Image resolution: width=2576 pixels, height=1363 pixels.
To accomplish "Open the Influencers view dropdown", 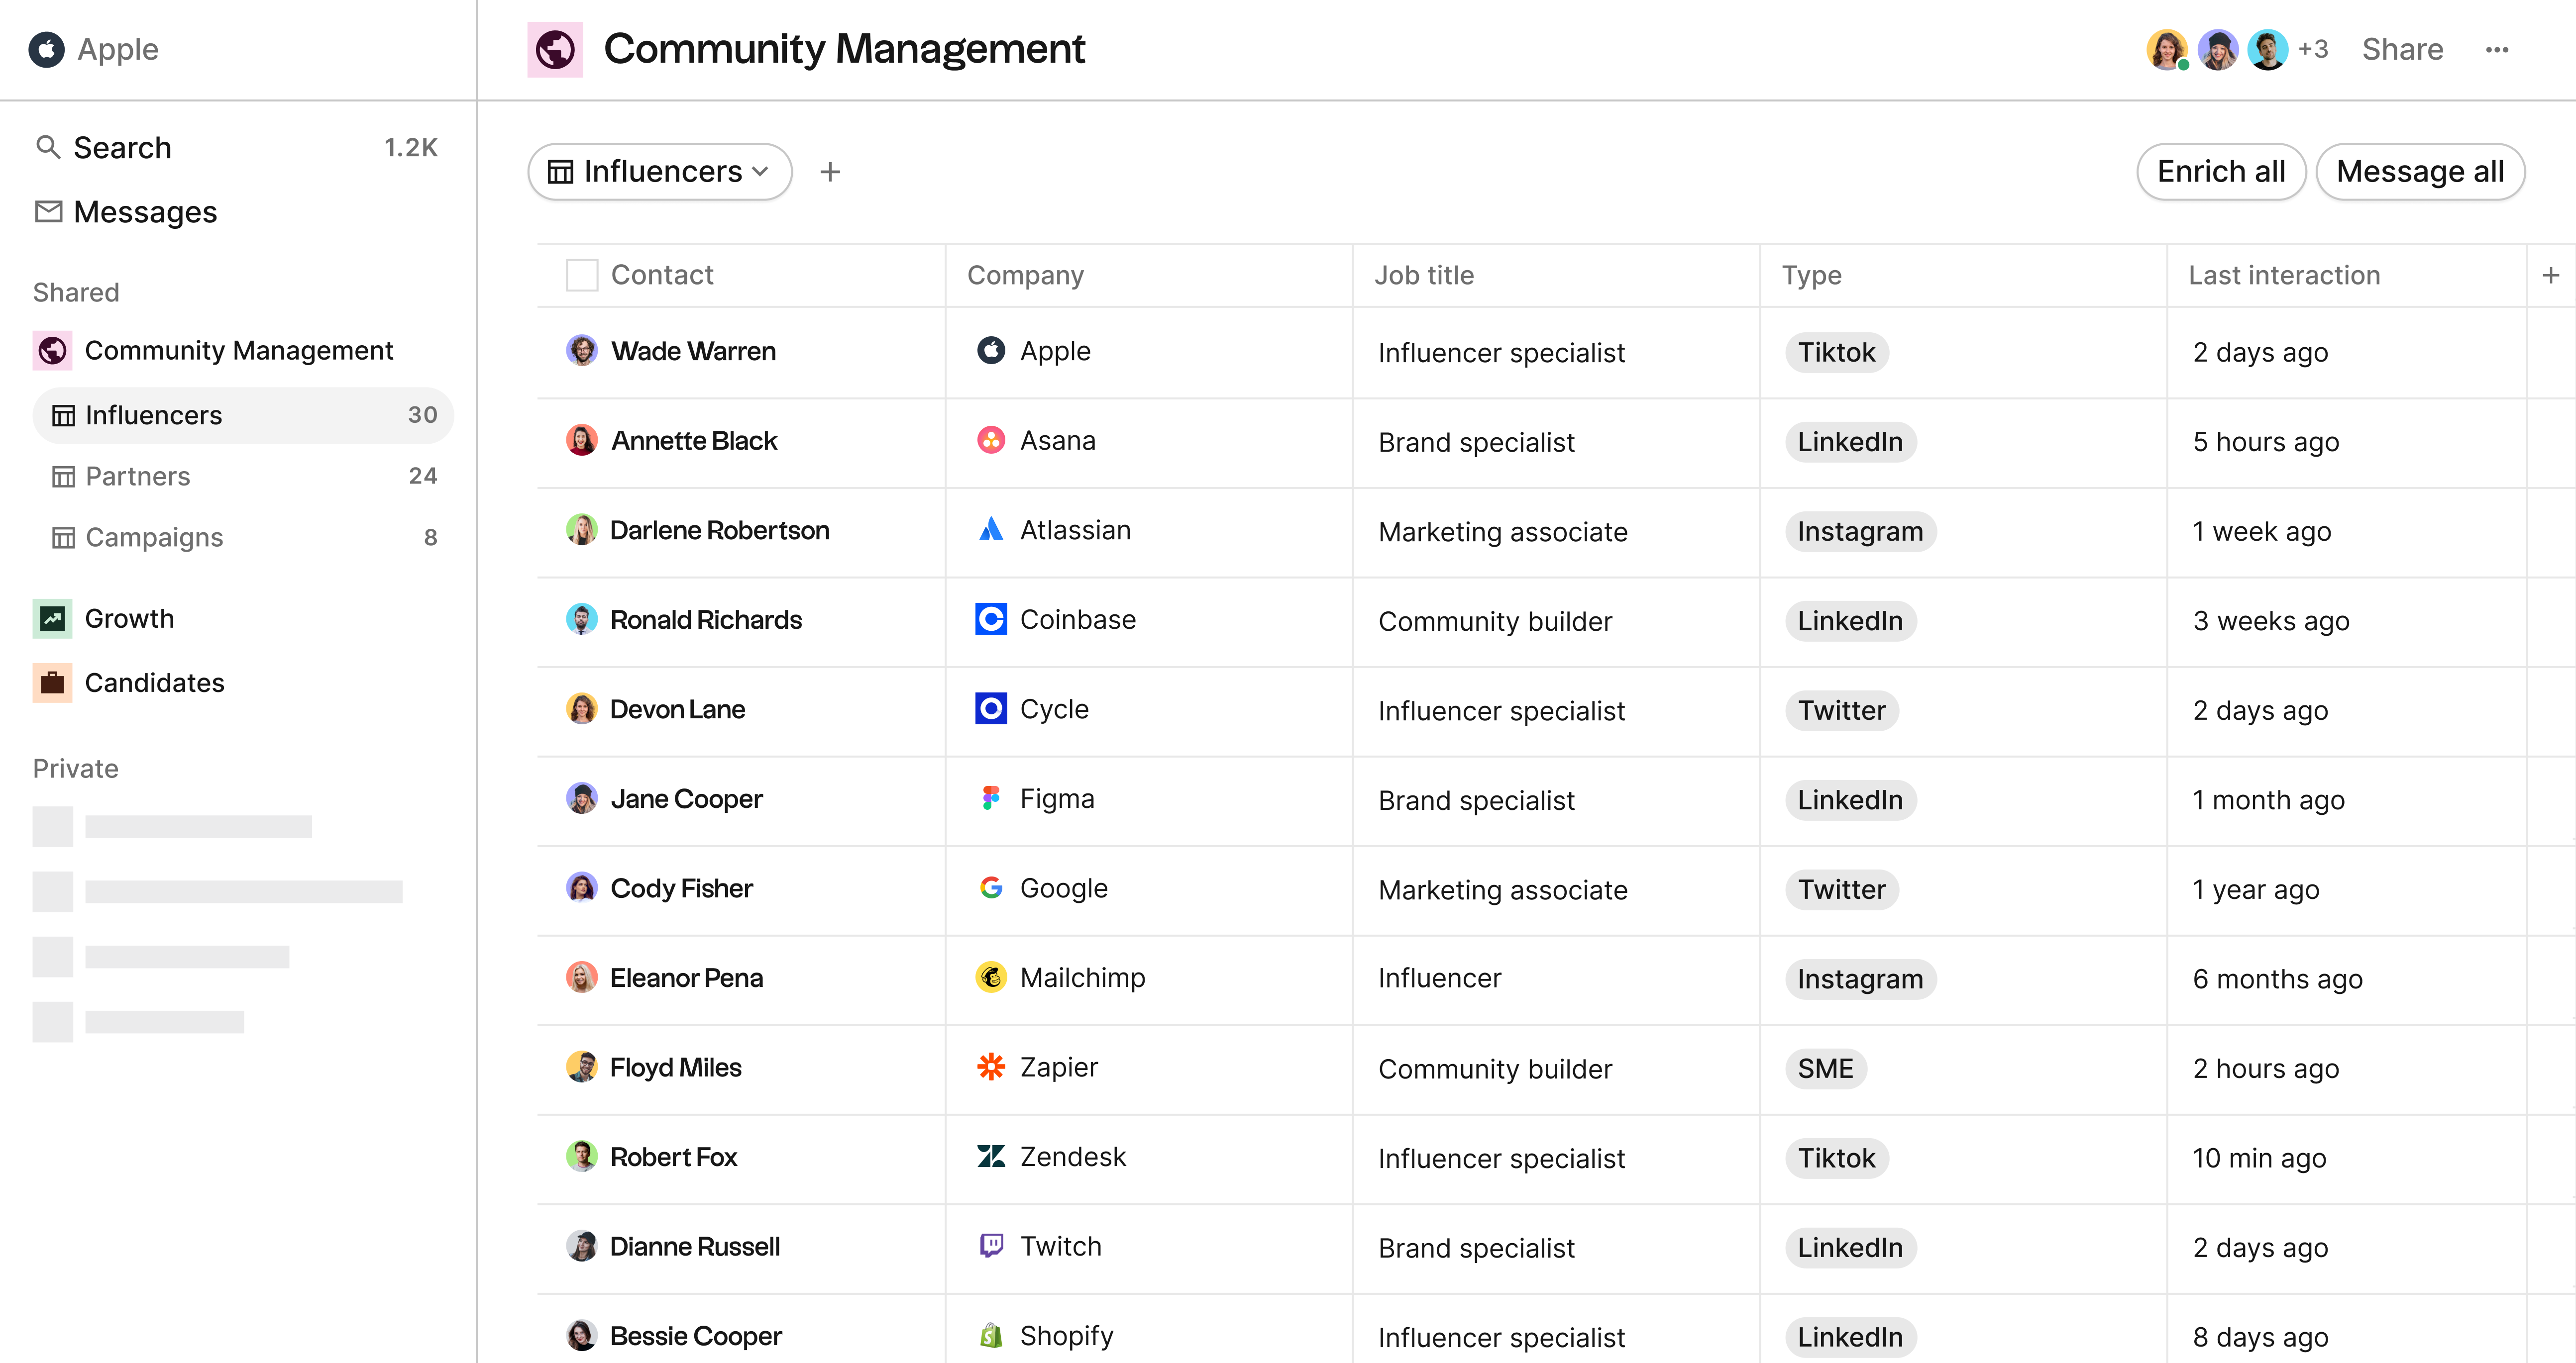I will coord(659,171).
